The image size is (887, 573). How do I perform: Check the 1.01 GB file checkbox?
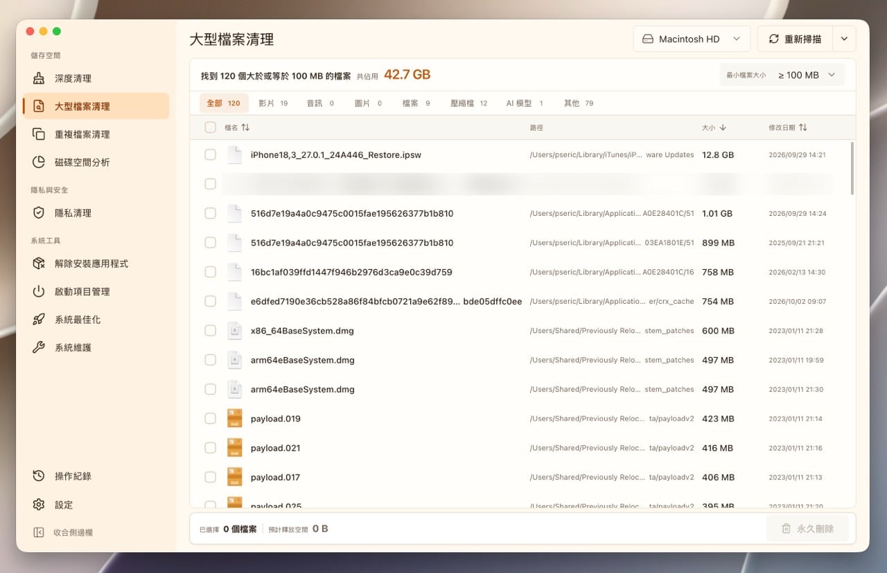(210, 213)
